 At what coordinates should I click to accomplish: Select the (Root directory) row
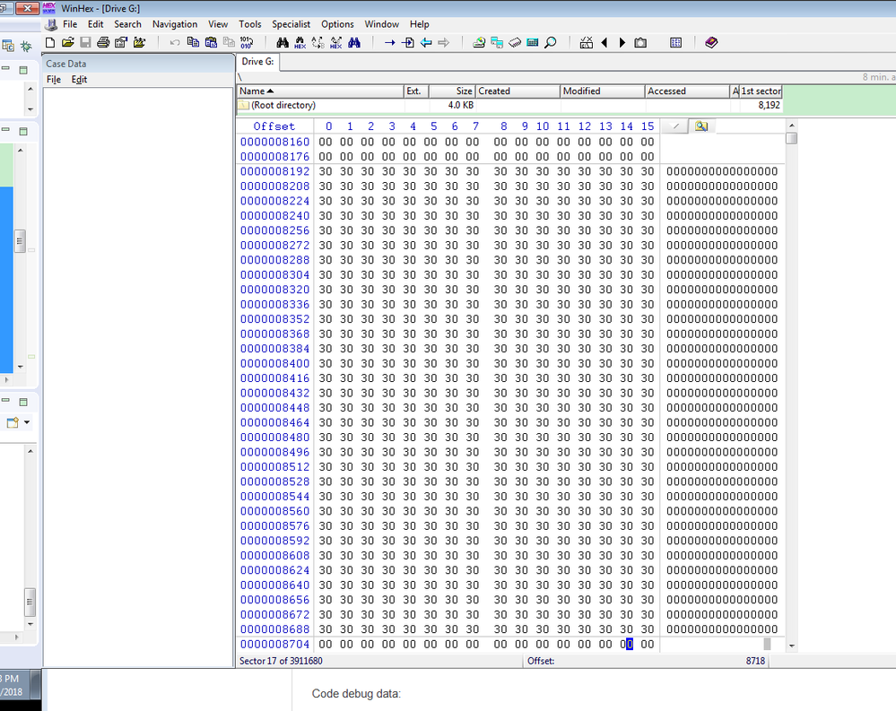pyautogui.click(x=509, y=105)
